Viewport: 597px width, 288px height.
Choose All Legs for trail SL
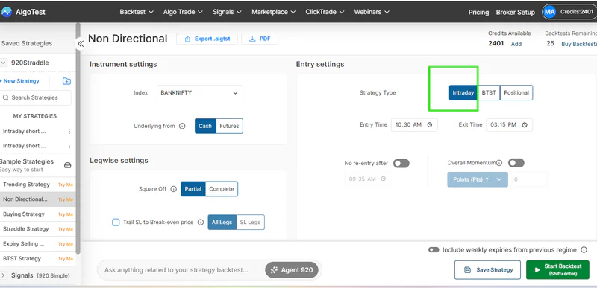coord(222,223)
